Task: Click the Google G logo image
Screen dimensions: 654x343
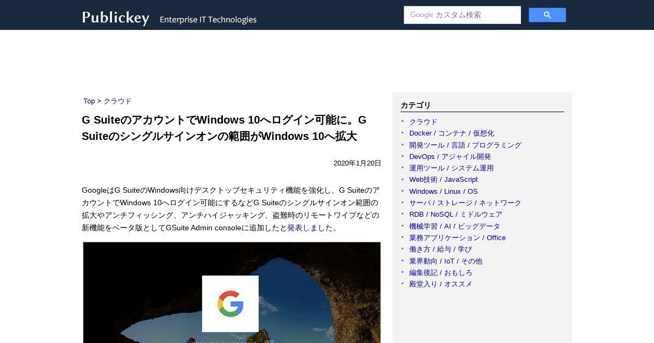Action: (230, 304)
